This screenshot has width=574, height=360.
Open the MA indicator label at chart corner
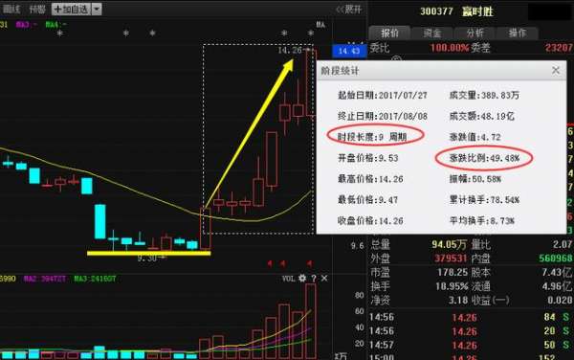pyautogui.click(x=320, y=25)
